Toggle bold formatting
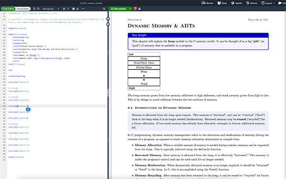 pos(64,9)
